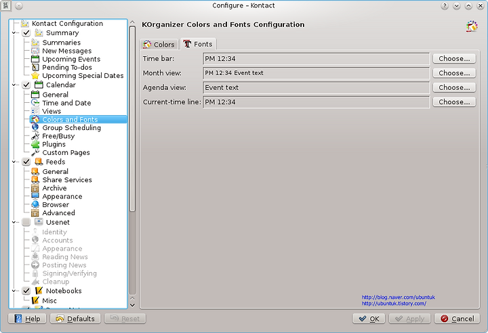Choose a font for Month view
This screenshot has width=488, height=333.
pyautogui.click(x=454, y=72)
